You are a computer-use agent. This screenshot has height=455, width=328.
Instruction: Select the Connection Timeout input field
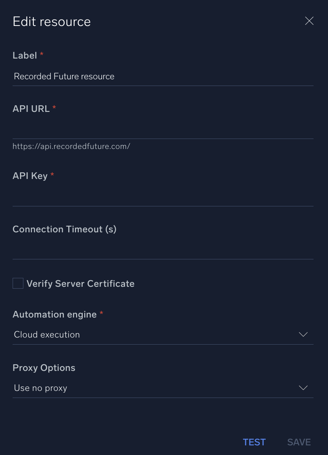click(x=163, y=250)
